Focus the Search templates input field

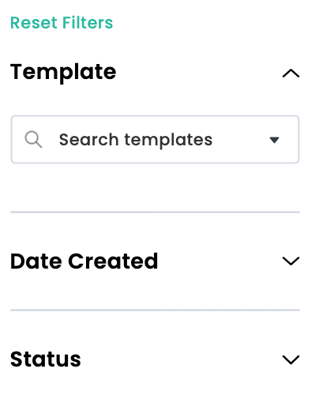(155, 139)
